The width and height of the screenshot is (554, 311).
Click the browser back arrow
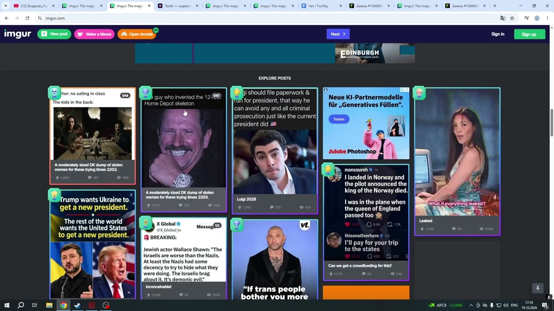tap(6, 18)
